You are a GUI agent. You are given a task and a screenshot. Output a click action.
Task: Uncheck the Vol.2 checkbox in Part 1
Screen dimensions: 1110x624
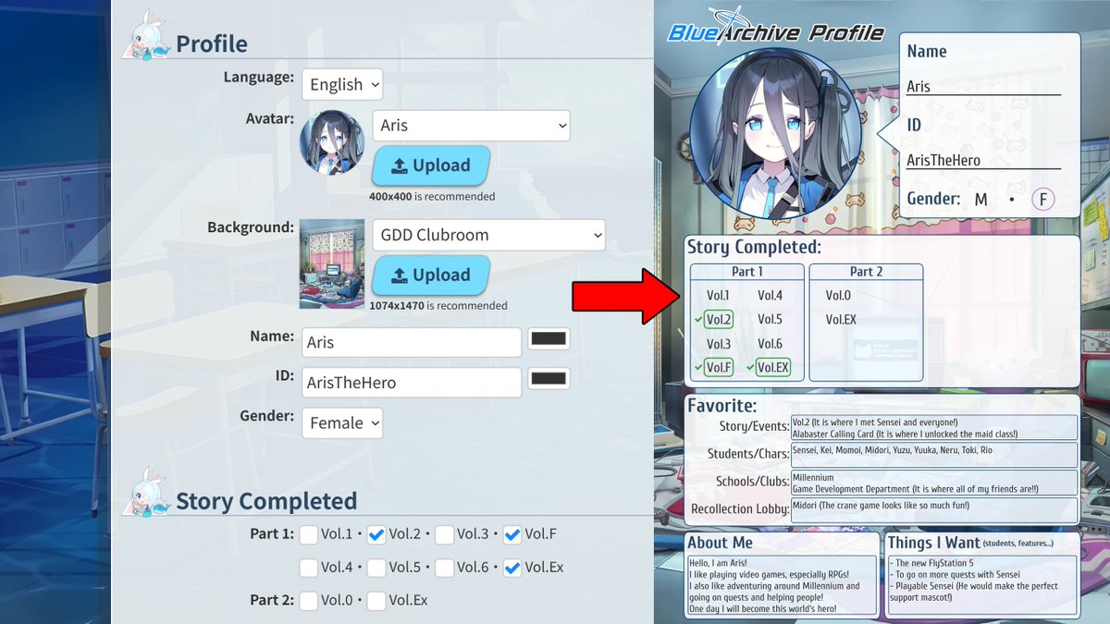(x=376, y=534)
